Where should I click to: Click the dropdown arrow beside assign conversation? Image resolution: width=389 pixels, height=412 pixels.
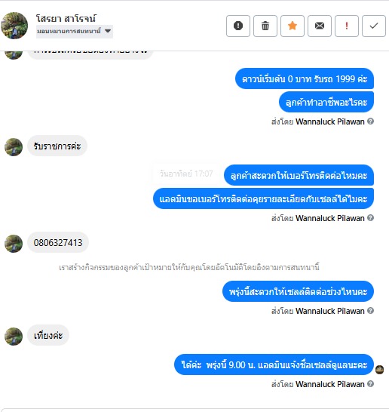pos(108,31)
